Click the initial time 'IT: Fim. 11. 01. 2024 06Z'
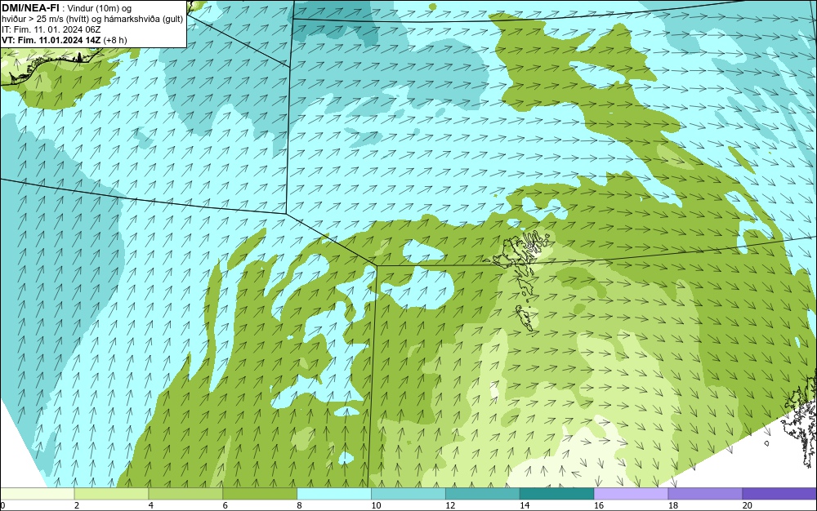The height and width of the screenshot is (511, 817). (x=51, y=29)
